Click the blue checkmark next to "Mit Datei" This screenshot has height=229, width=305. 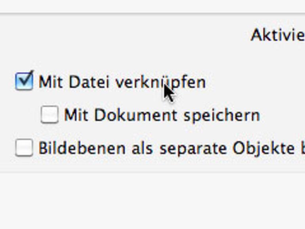point(25,80)
